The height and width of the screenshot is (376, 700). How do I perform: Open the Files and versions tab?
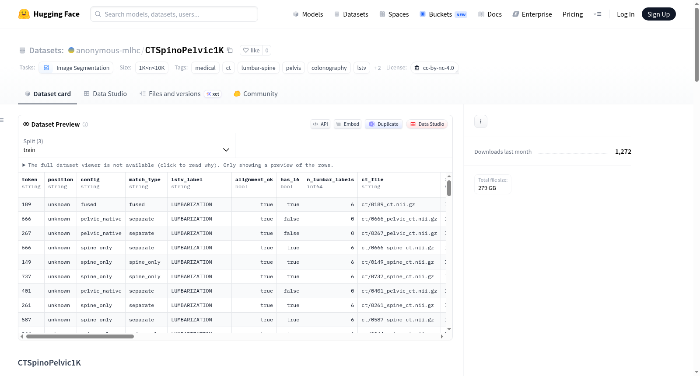[x=180, y=94]
